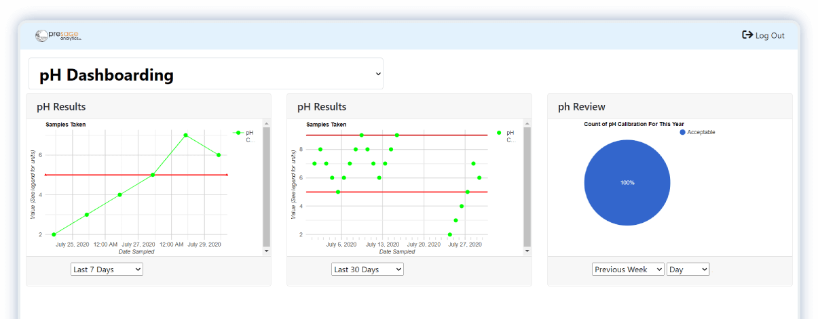This screenshot has width=818, height=319.
Task: Click the Log Out link
Action: point(763,35)
